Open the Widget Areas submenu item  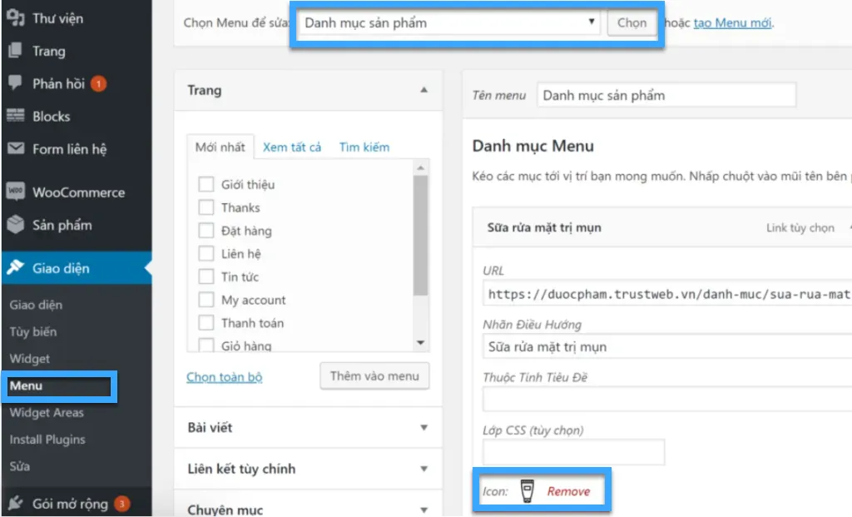pos(47,413)
